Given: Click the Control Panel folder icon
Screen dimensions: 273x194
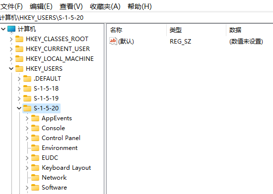Looking at the screenshot, I should [x=35, y=138].
